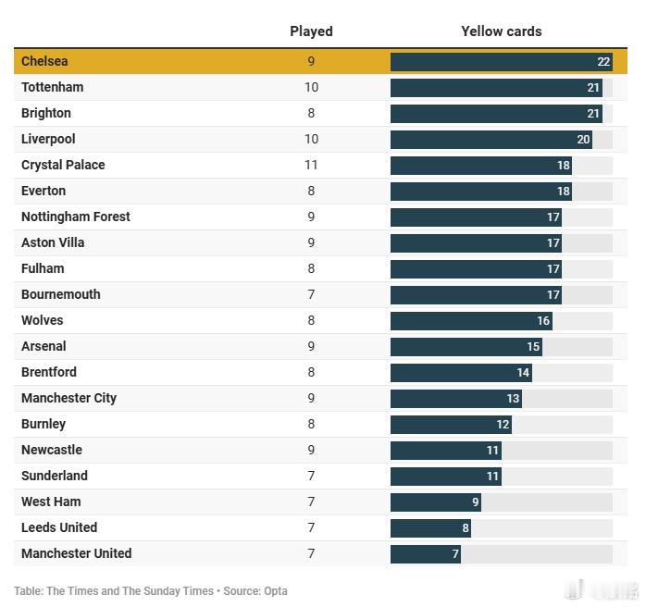
Task: Click the Brighton team label
Action: (46, 113)
